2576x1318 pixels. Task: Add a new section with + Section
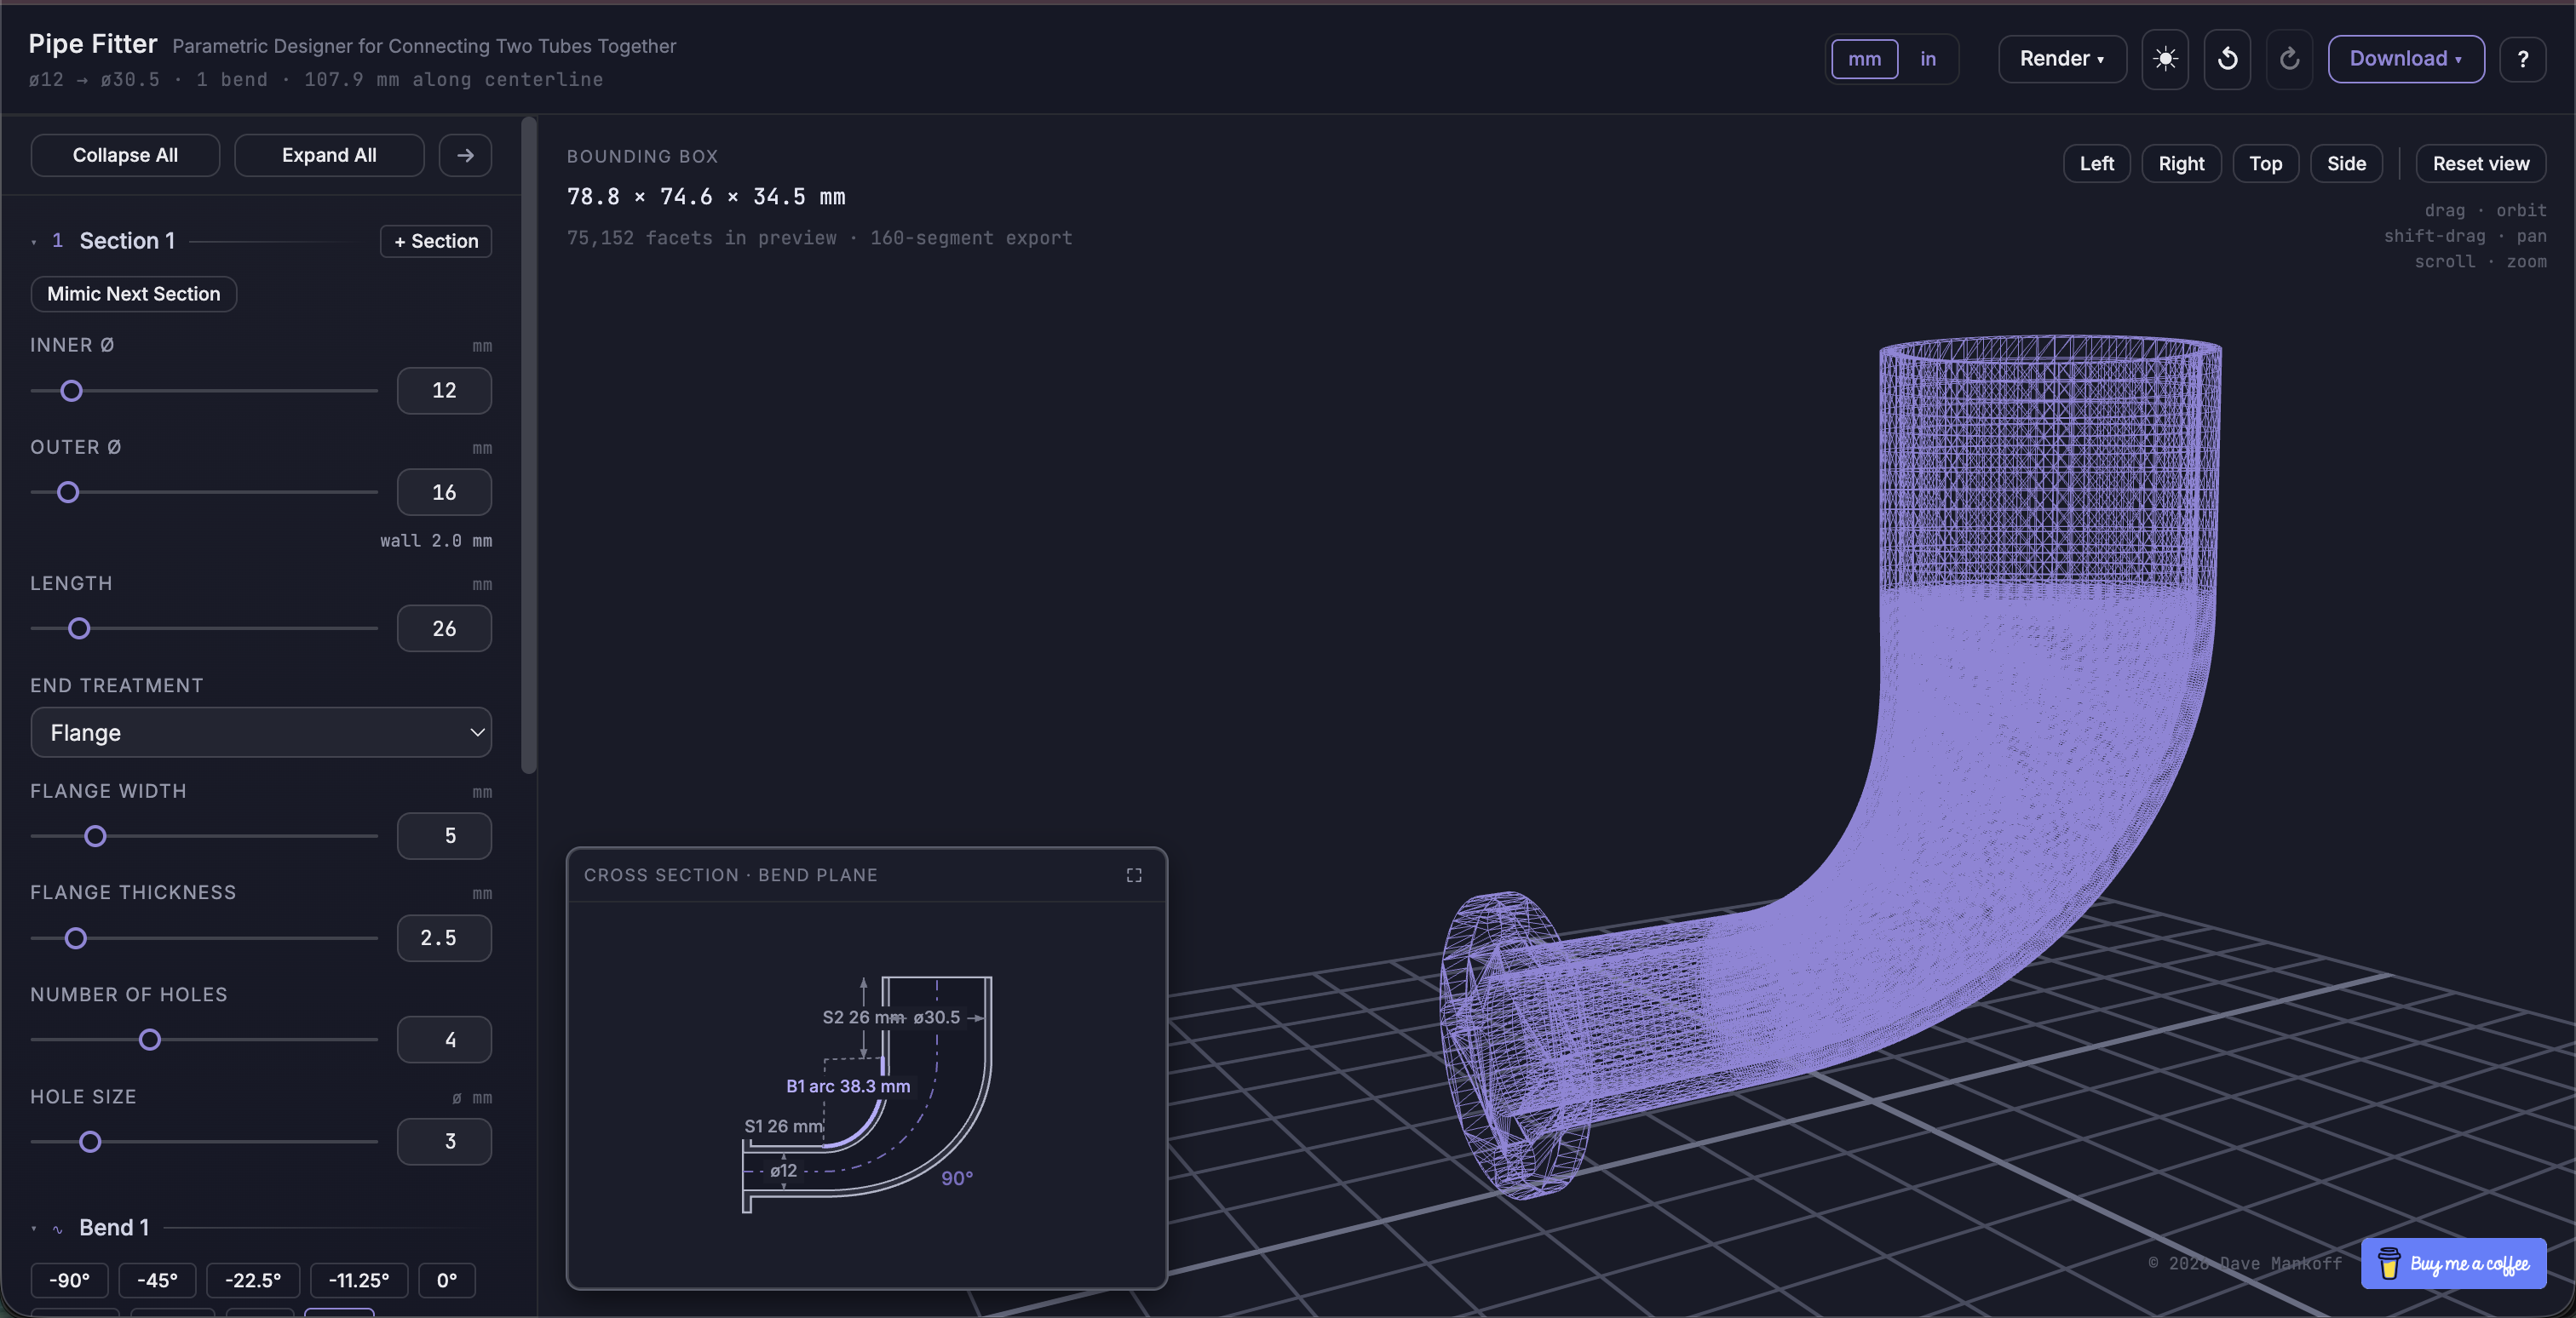(x=436, y=241)
